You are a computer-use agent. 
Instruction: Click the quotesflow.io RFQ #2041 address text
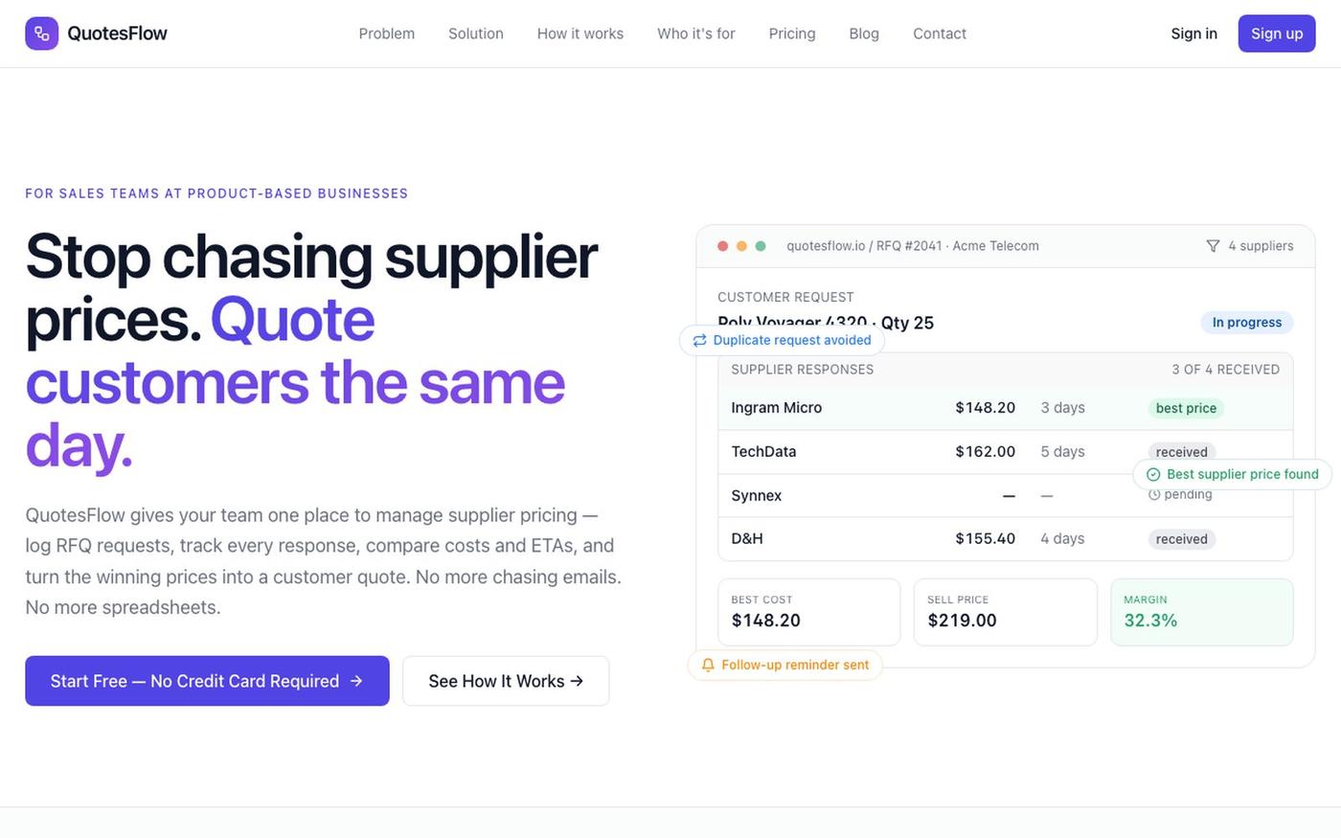point(913,246)
